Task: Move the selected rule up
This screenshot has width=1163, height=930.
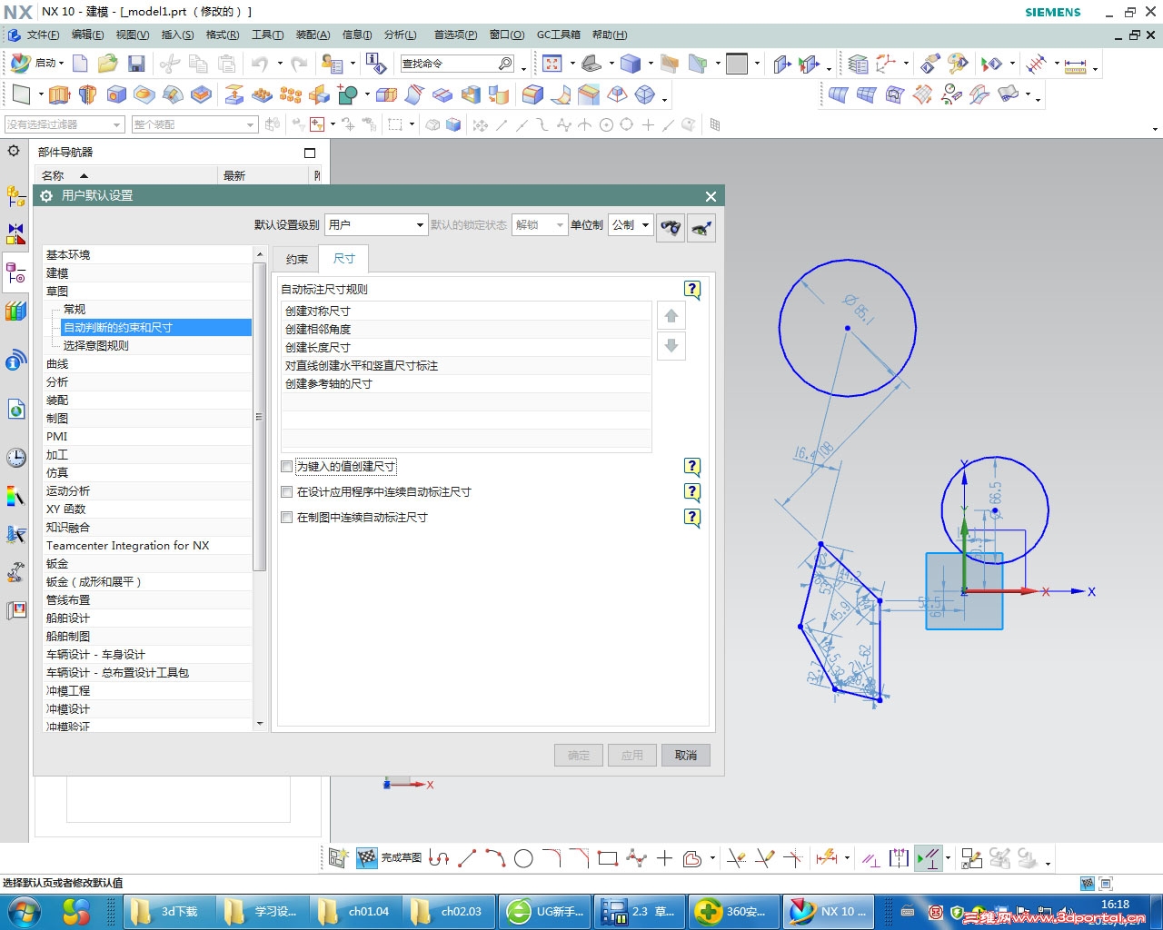Action: tap(671, 316)
